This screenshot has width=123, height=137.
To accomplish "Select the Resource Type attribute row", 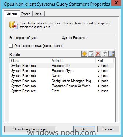I will pyautogui.click(x=61, y=71).
